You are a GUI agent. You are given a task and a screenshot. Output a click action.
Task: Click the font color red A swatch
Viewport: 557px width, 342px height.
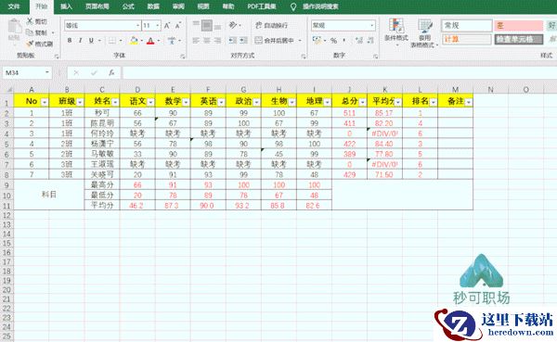tap(150, 41)
